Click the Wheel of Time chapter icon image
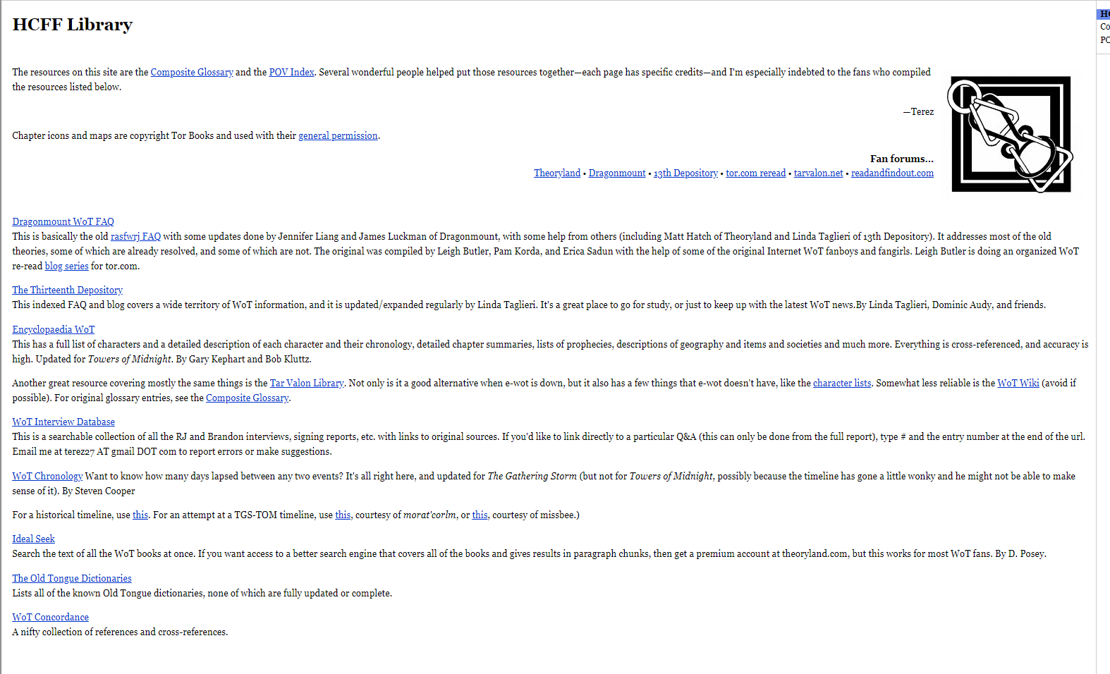 point(1011,134)
